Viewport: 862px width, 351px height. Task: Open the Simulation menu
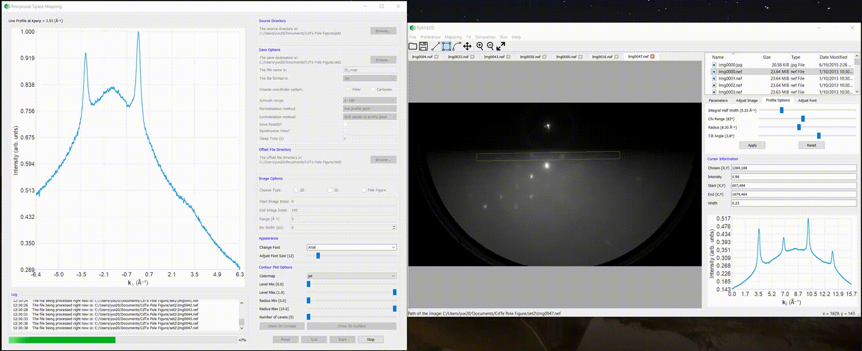click(x=485, y=37)
